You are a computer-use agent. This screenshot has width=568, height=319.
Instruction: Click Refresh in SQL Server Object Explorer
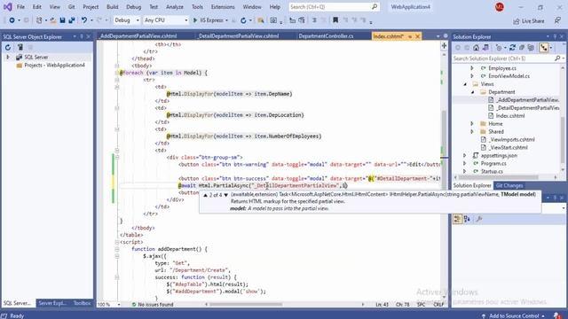pos(8,47)
